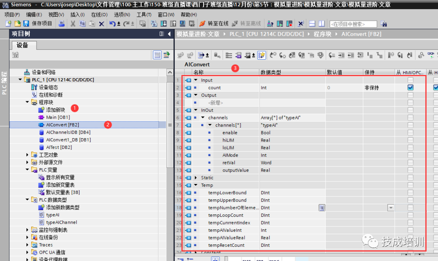The image size is (438, 261).
Task: Click the blue floppy disk save icon
Action: (x=26, y=24)
